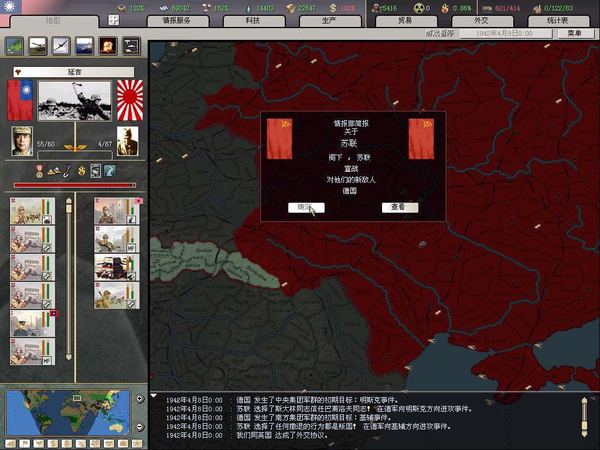Image resolution: width=600 pixels, height=450 pixels.
Task: Switch to political flag map mode
Action: [x=25, y=444]
